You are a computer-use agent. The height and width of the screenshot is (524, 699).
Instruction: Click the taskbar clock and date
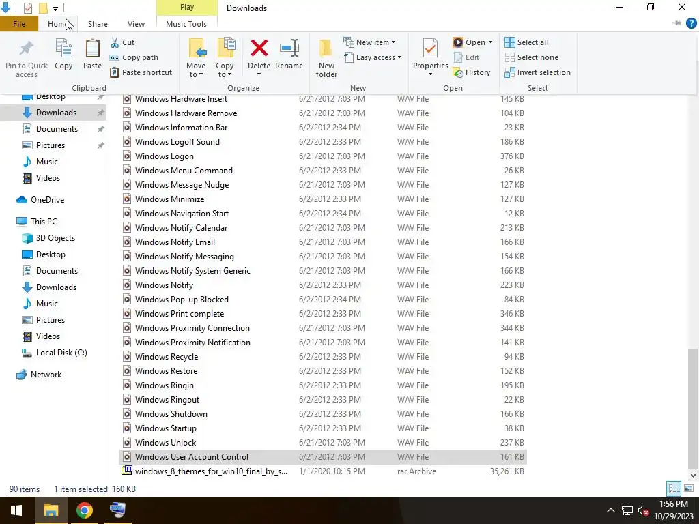coord(674,510)
